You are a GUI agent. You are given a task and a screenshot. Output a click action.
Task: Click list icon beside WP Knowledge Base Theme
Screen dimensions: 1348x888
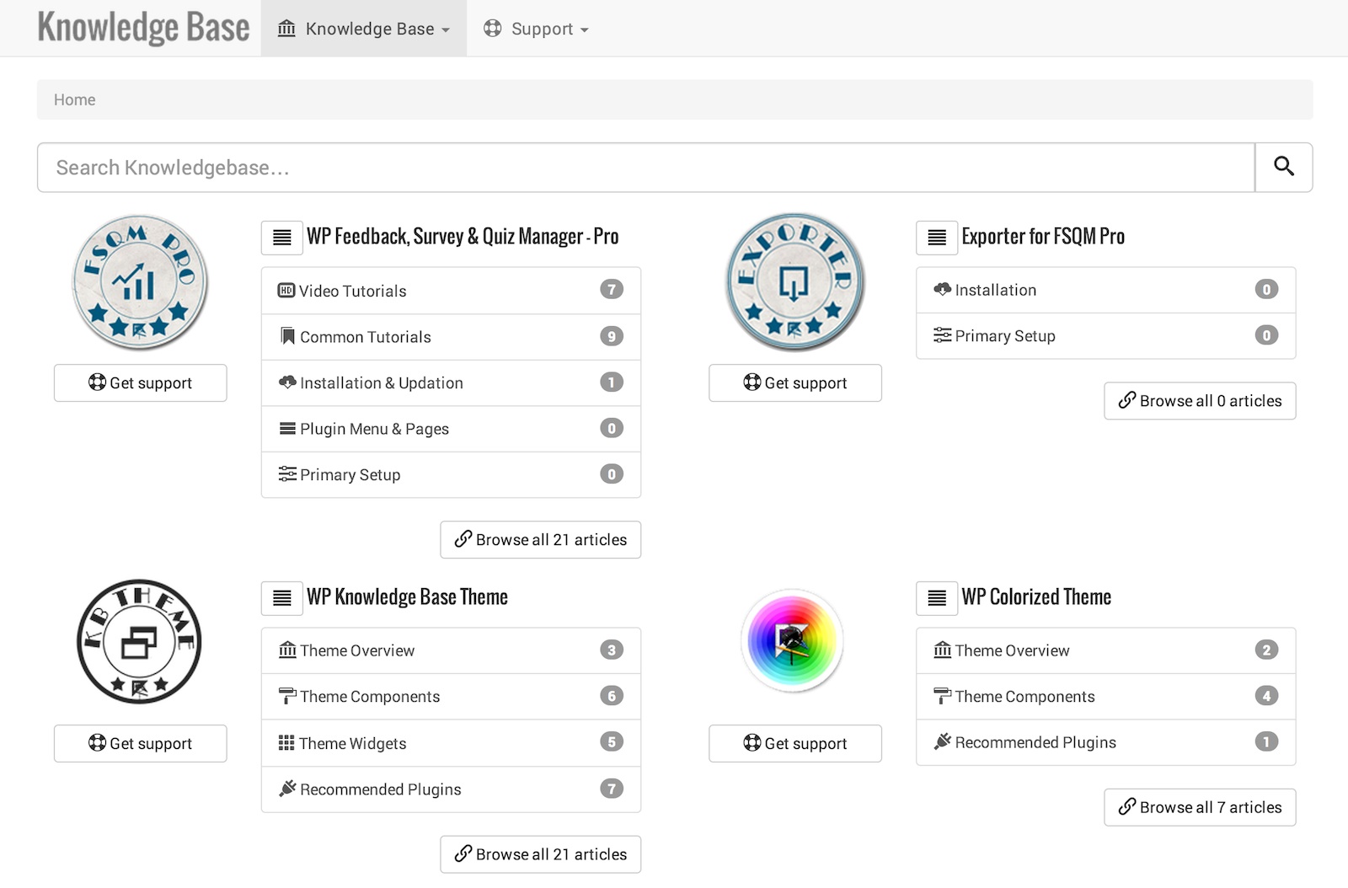click(x=281, y=598)
